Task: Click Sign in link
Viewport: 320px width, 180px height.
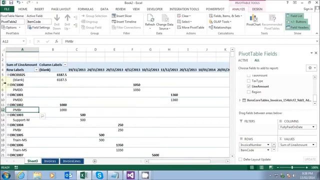Action: (308, 9)
